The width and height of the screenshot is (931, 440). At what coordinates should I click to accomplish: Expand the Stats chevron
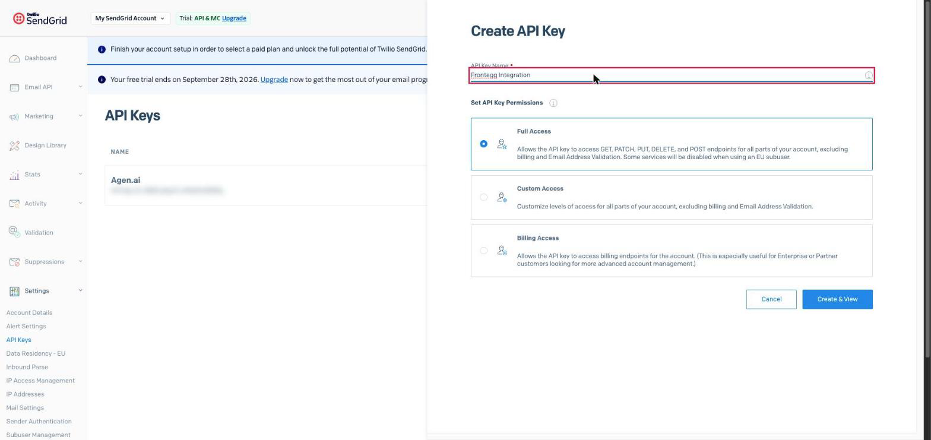point(80,174)
